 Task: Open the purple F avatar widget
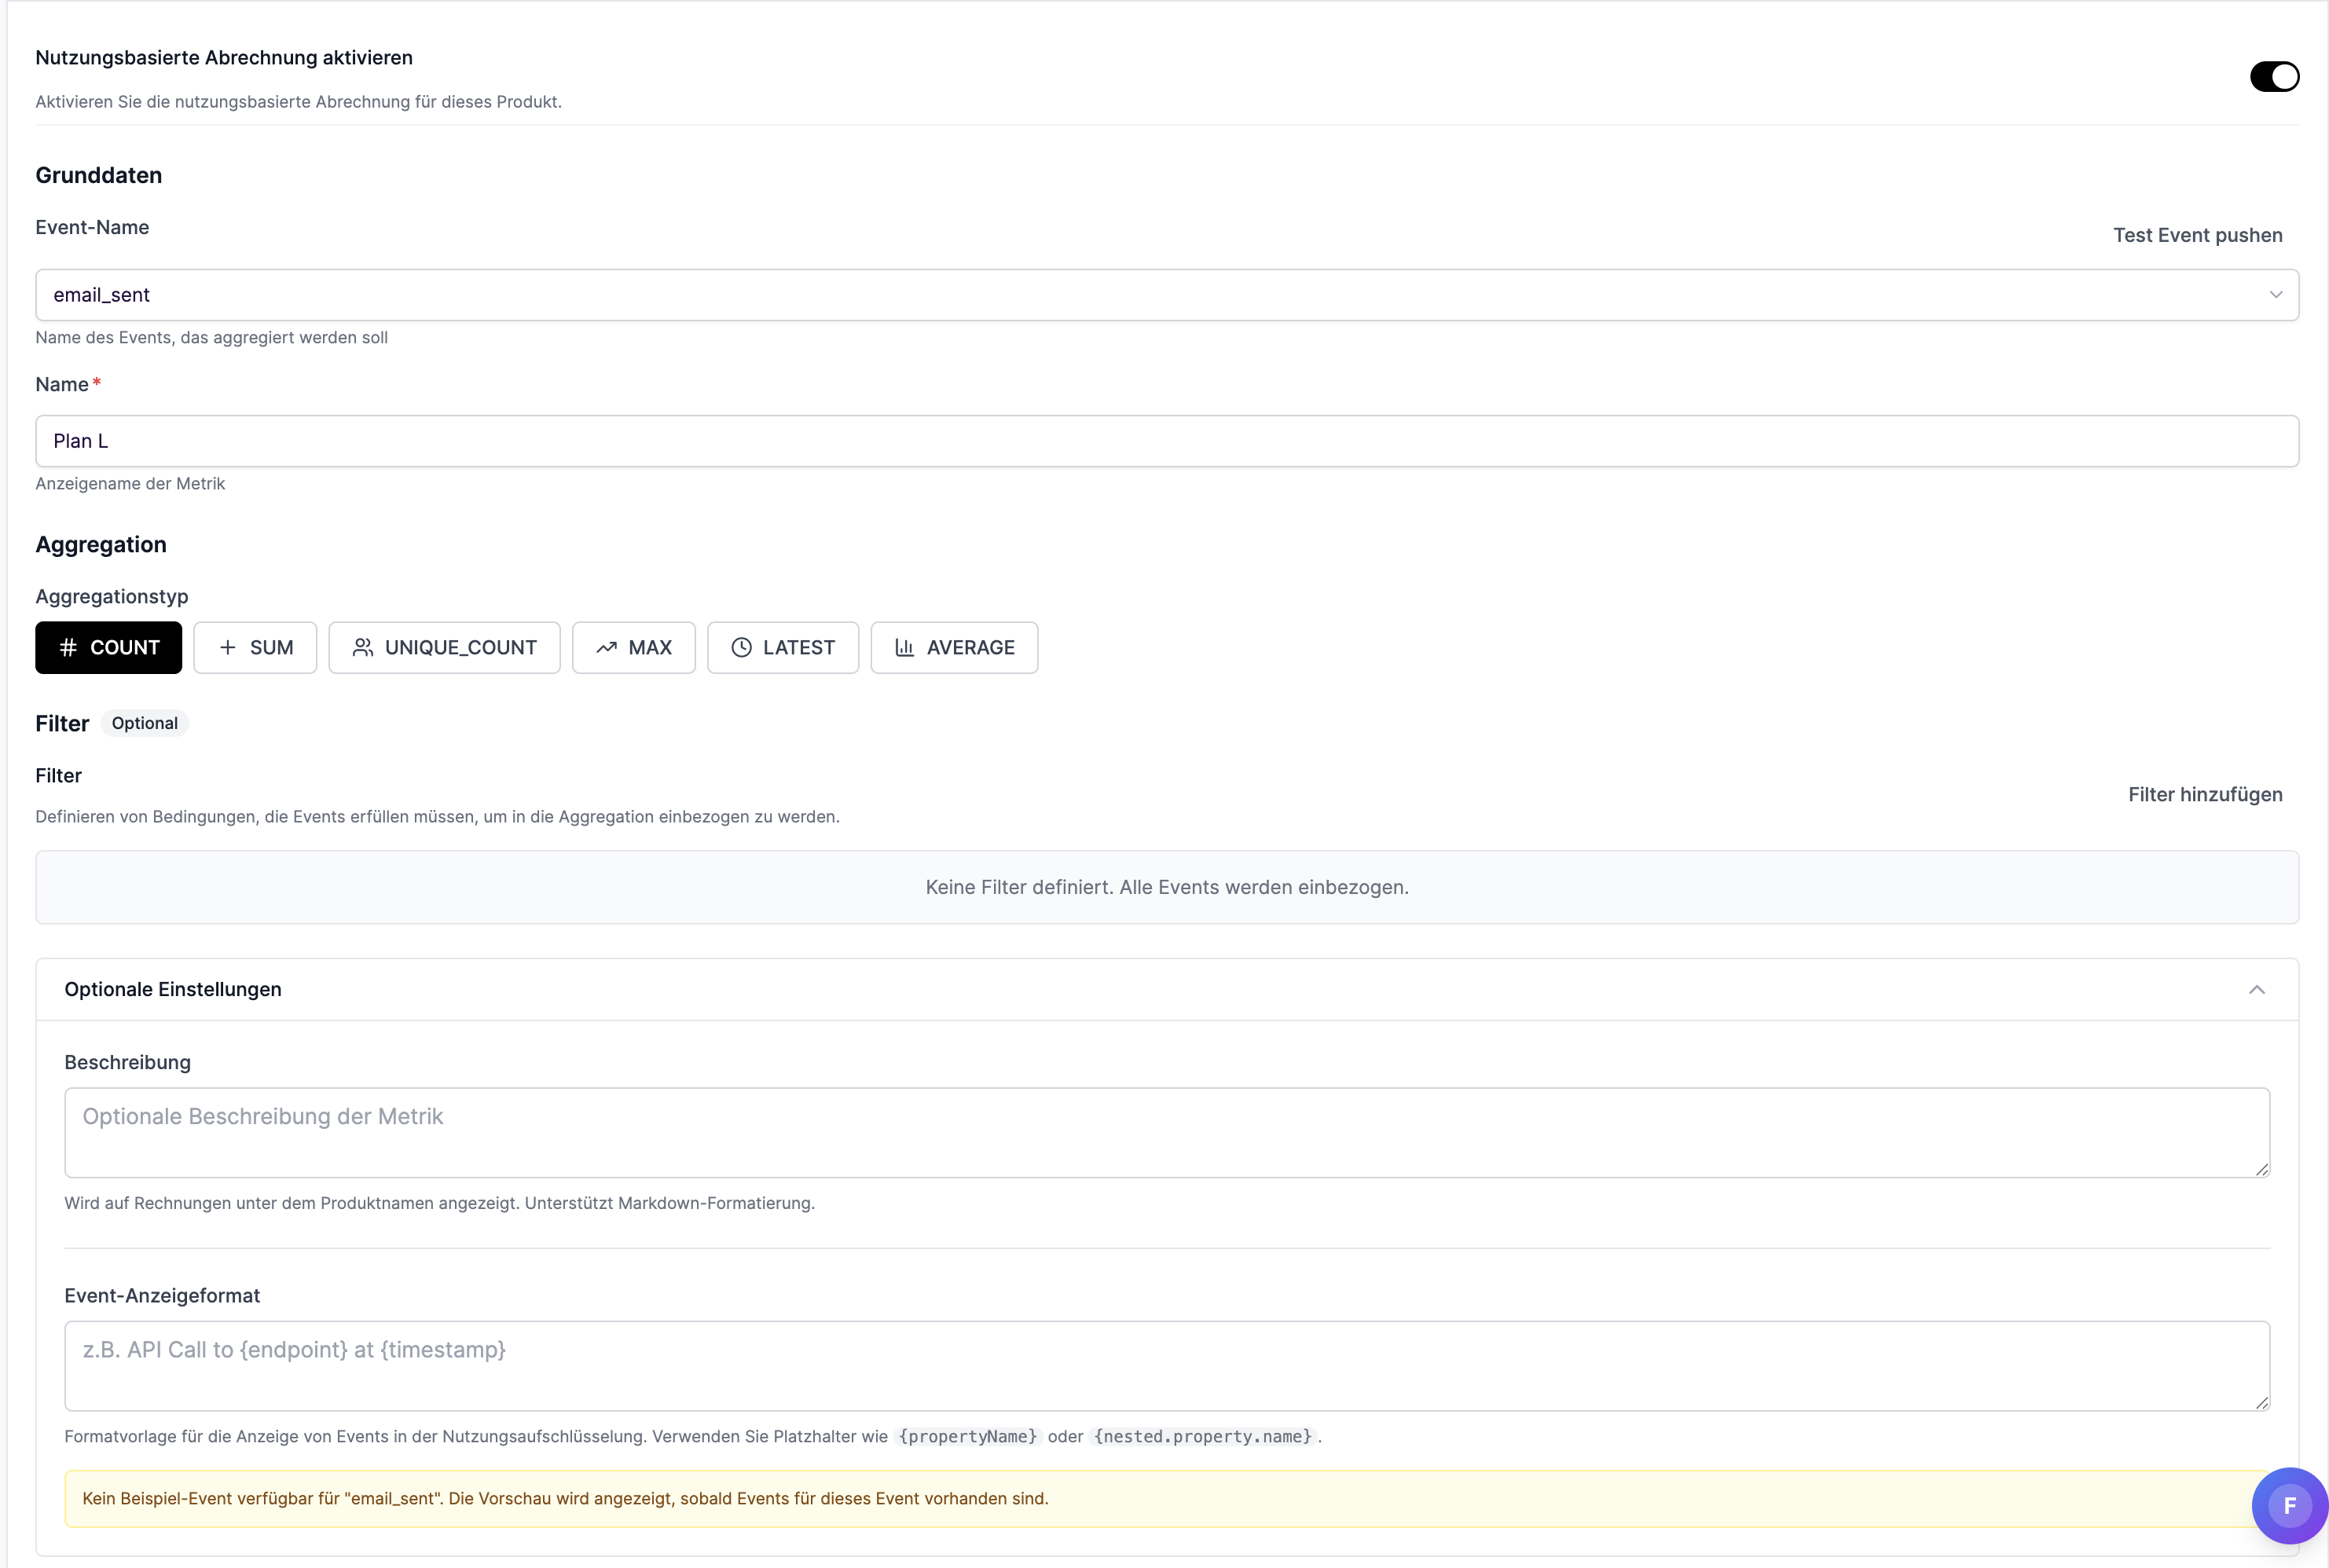point(2288,1505)
